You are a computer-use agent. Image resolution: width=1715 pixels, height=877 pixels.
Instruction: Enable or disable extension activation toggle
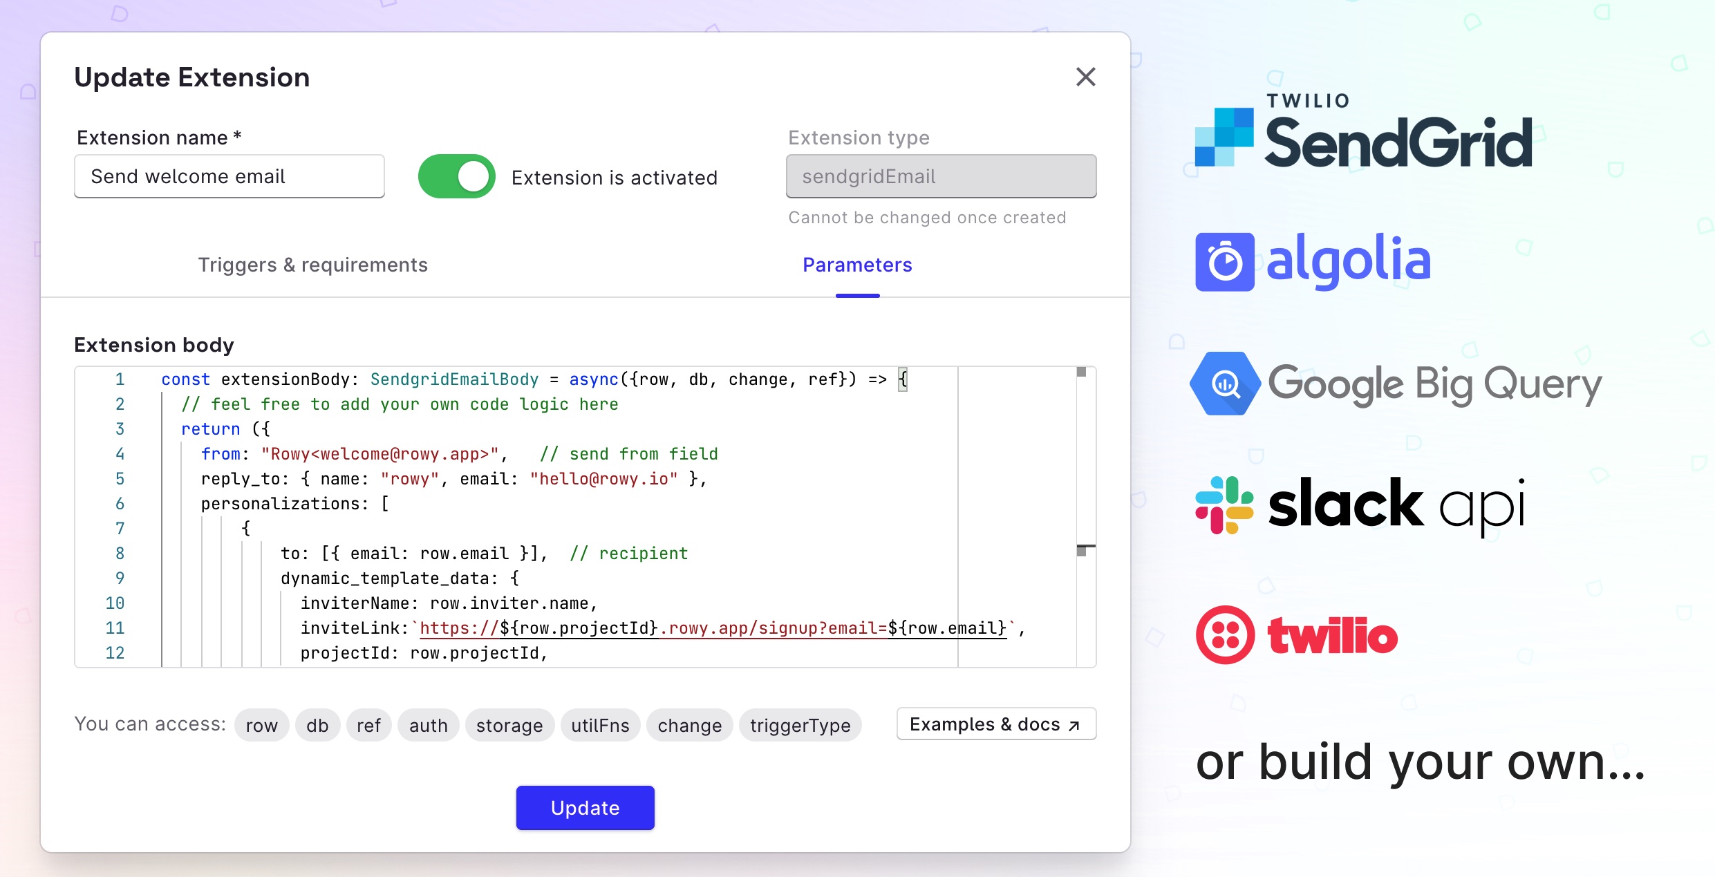pos(456,176)
